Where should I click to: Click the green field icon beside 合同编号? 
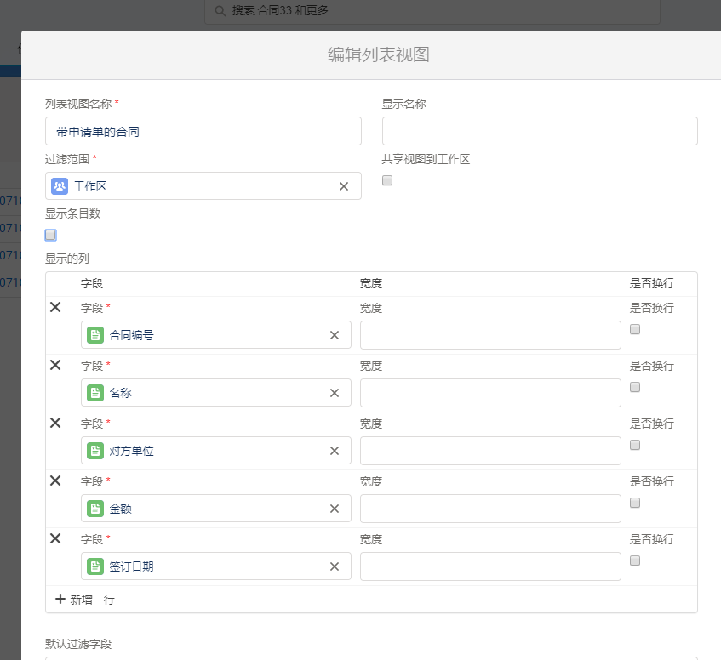coord(94,334)
